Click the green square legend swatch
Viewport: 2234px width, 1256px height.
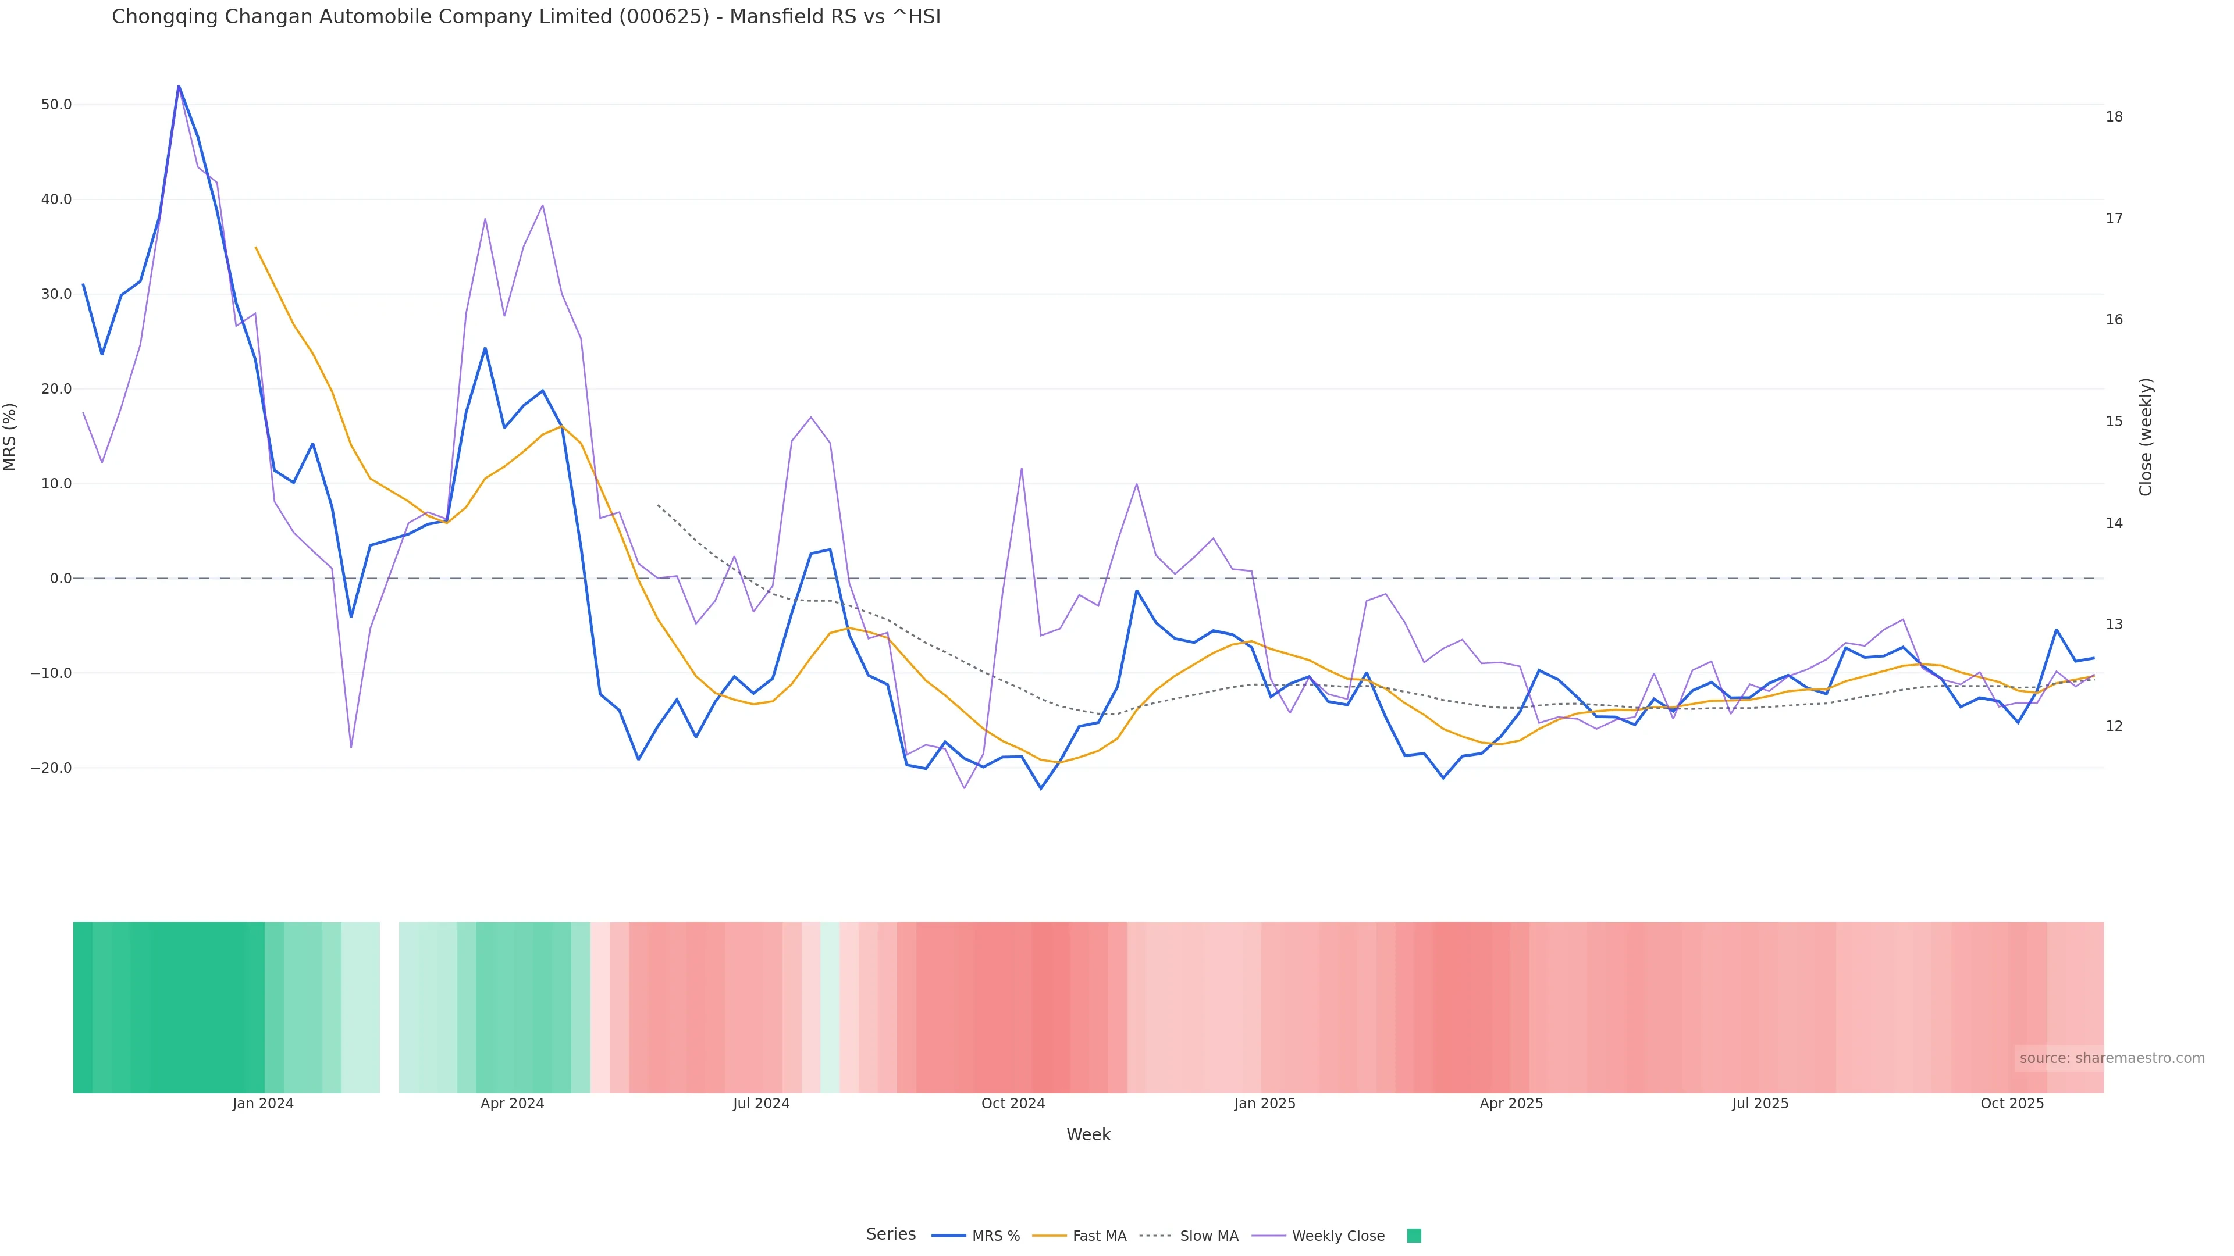(1414, 1236)
